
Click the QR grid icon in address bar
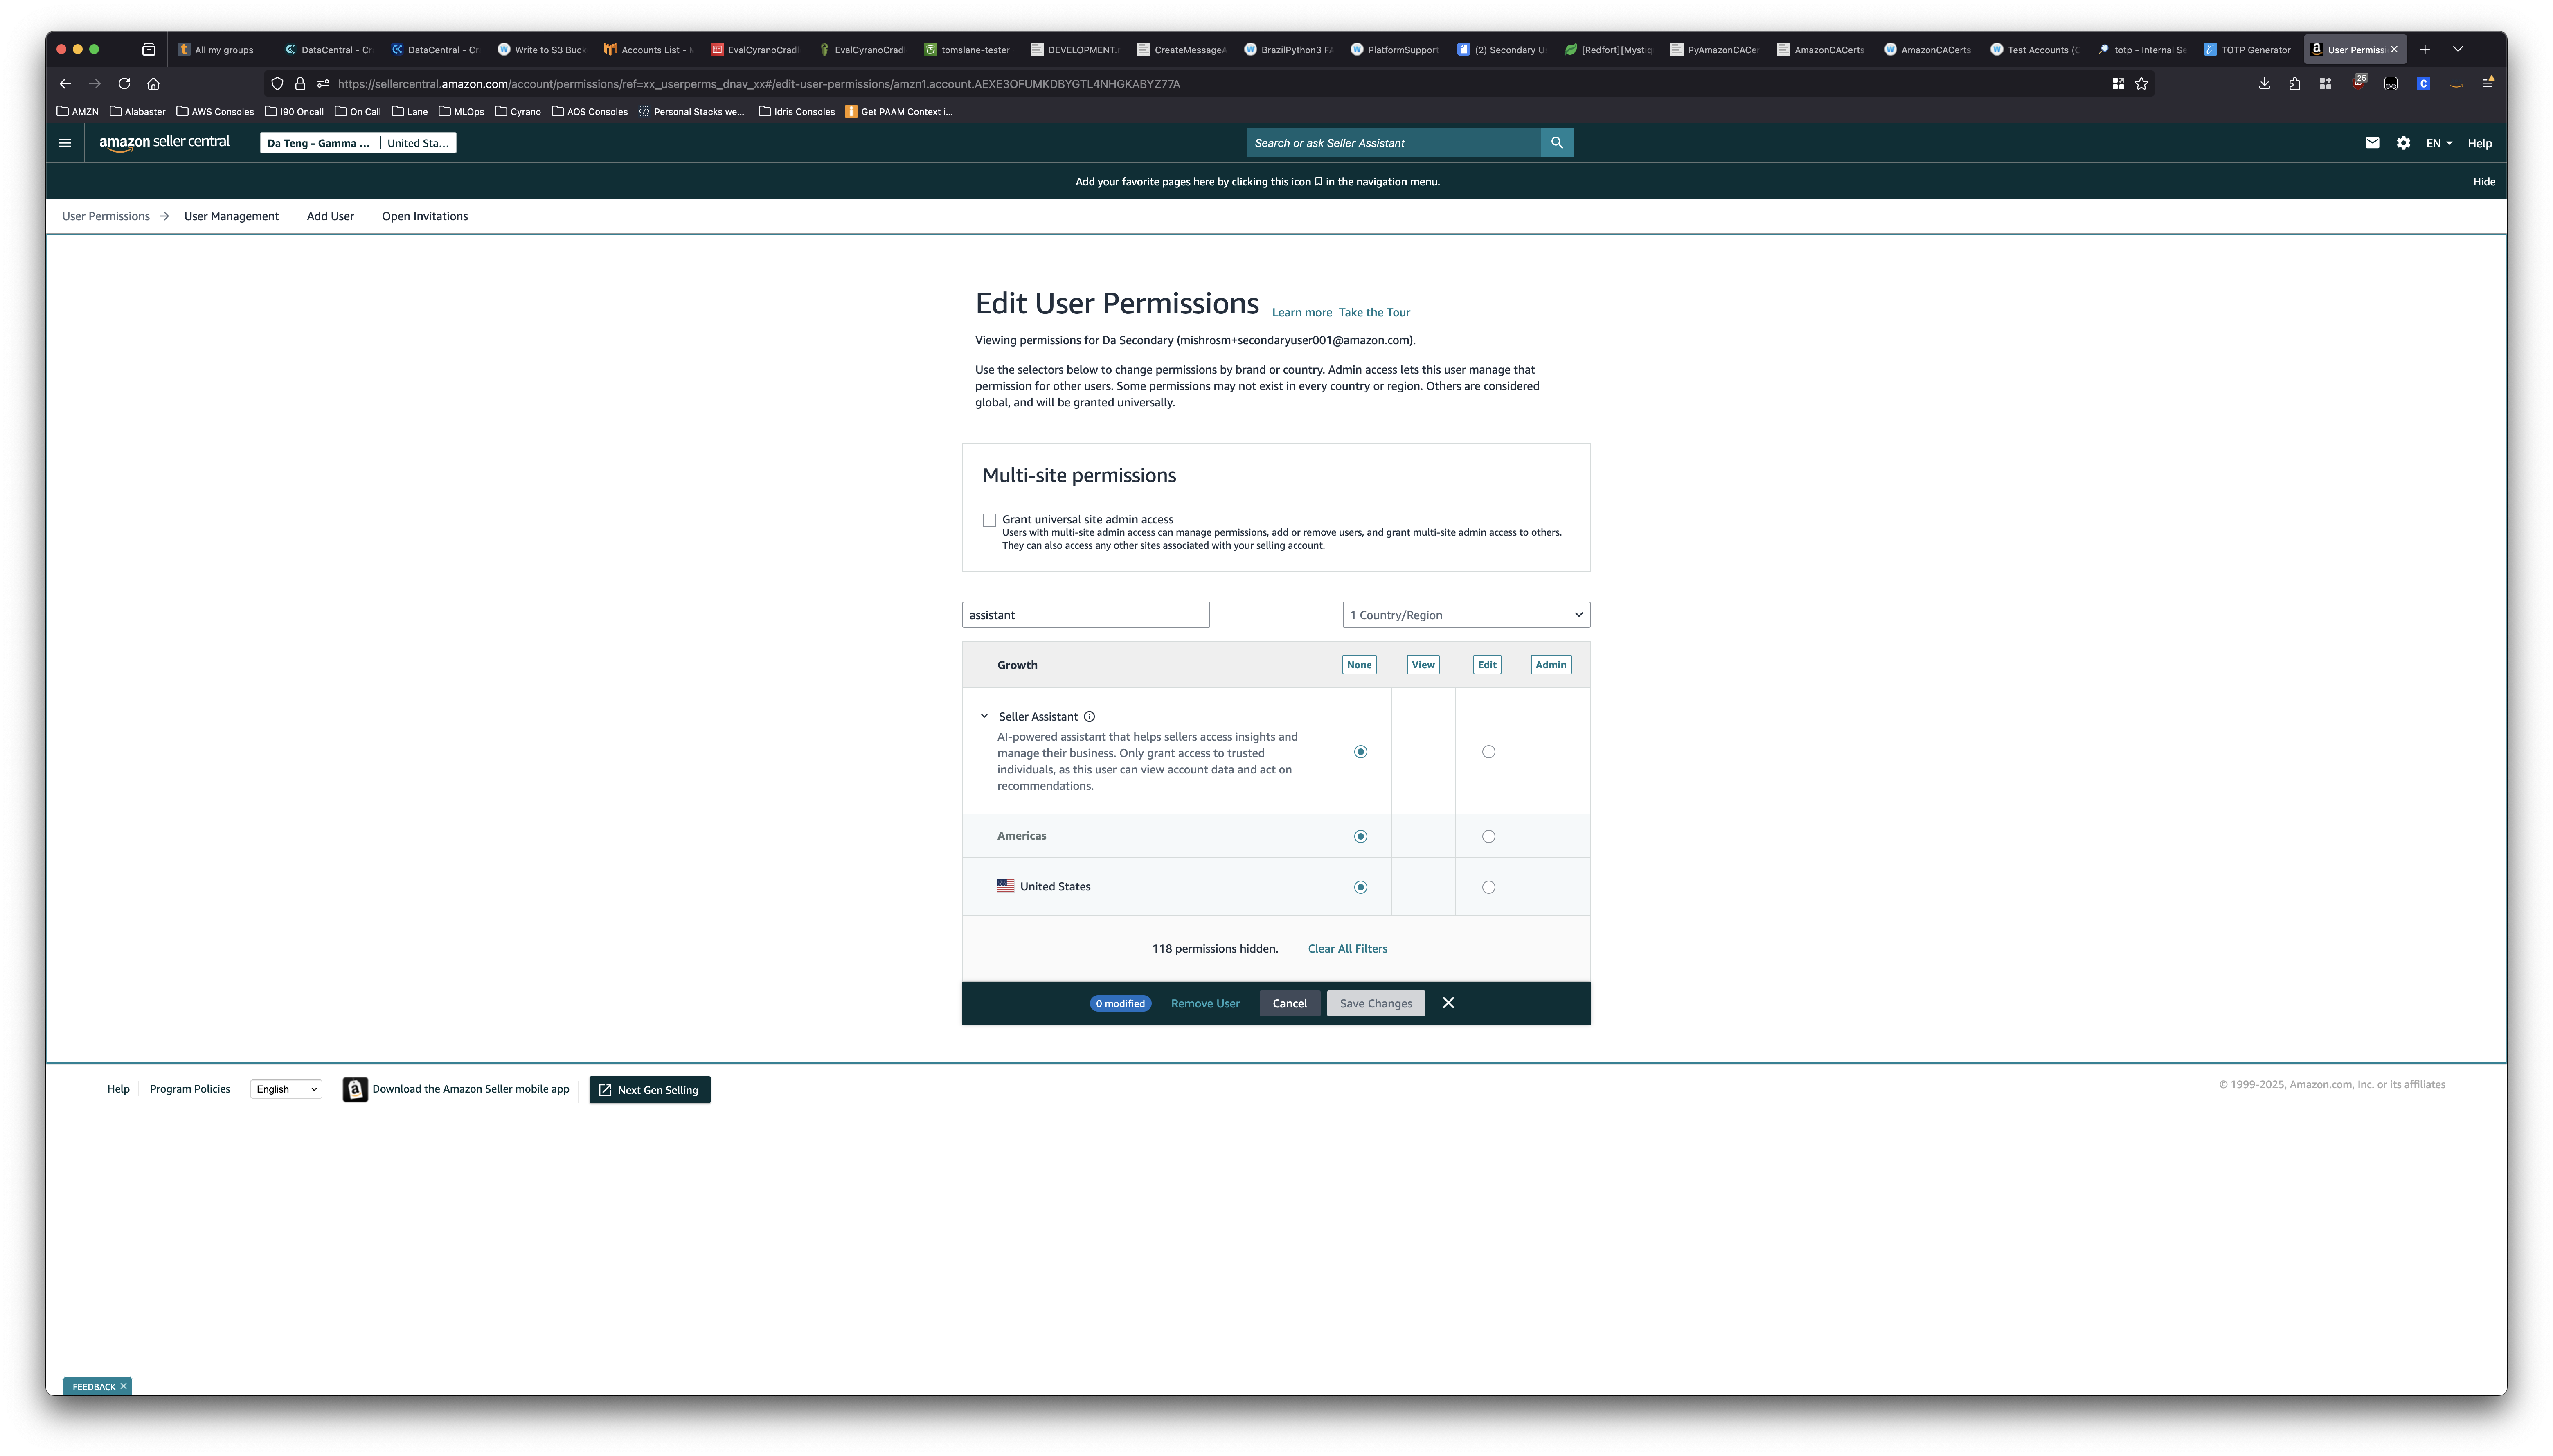point(2117,84)
